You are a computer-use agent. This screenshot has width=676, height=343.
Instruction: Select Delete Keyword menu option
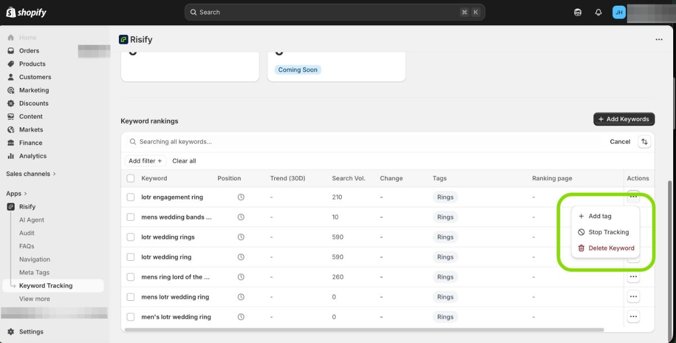pos(611,248)
